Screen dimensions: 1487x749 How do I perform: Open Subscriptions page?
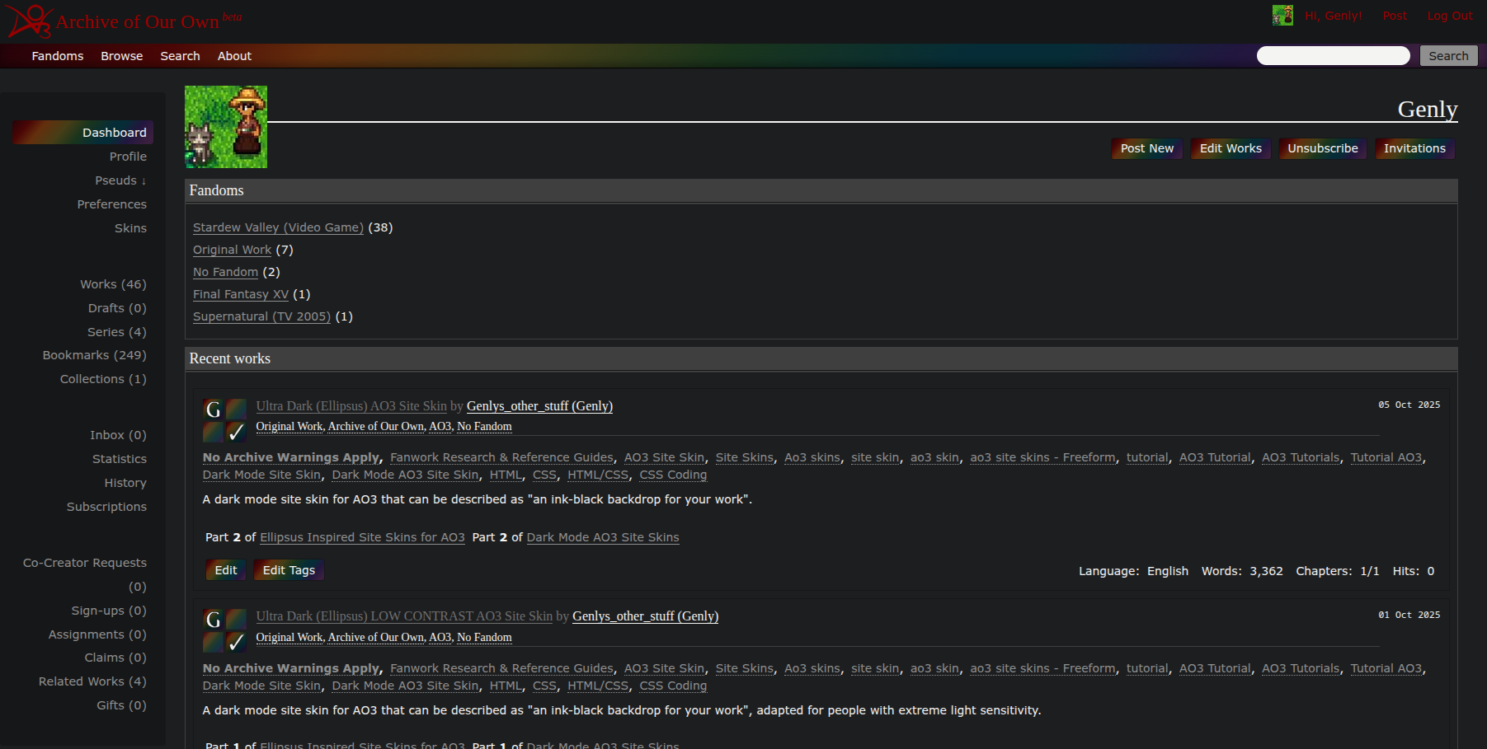(x=106, y=507)
